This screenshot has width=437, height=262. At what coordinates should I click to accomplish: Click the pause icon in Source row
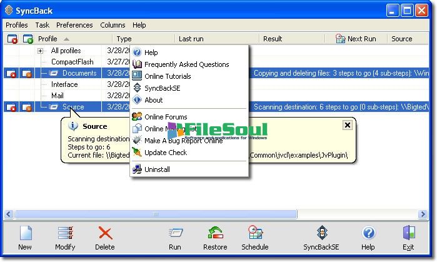[27, 108]
